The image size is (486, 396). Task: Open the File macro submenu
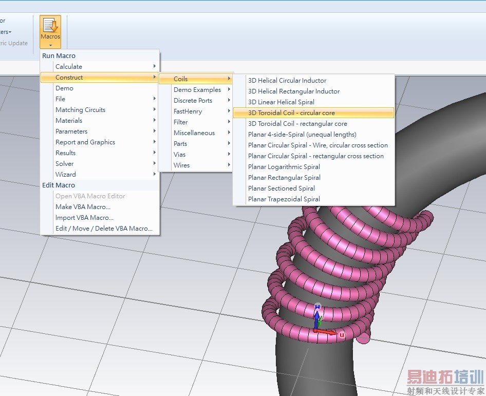click(x=100, y=99)
